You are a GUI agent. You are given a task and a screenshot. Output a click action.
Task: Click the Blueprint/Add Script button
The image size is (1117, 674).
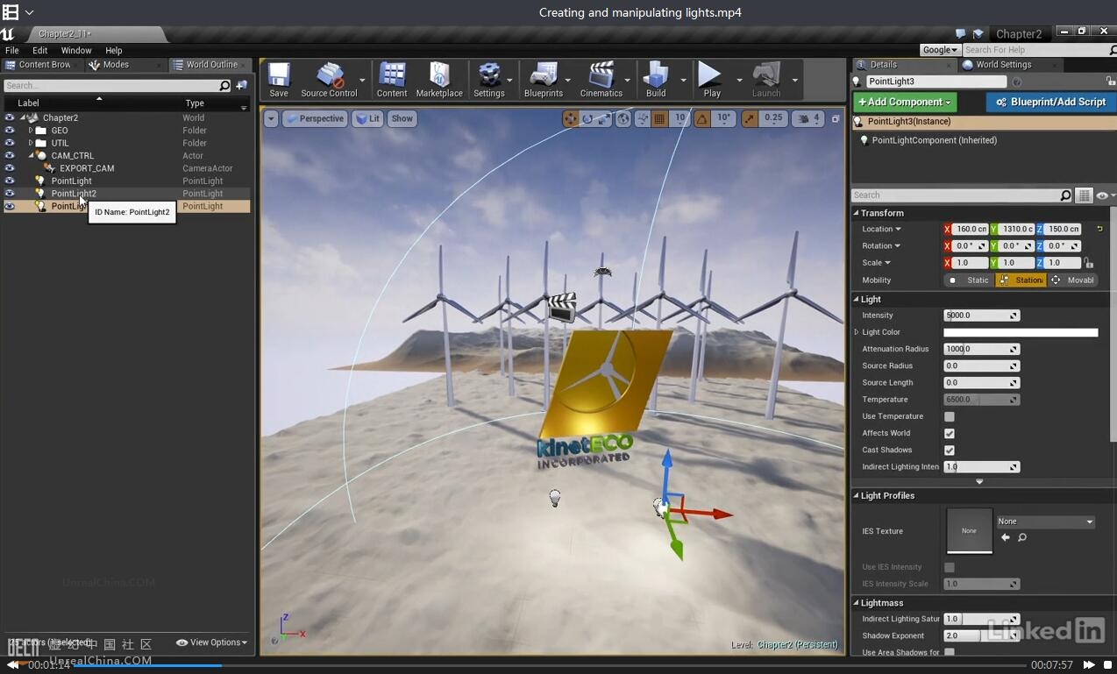coord(1050,103)
